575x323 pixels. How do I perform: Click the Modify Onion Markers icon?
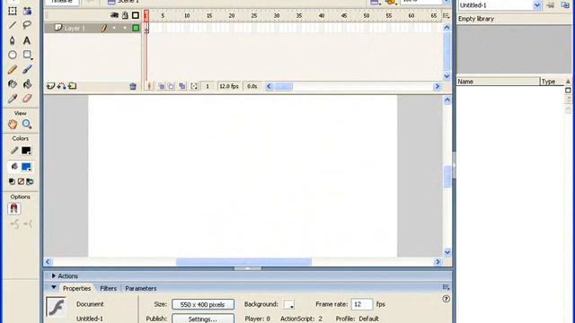(x=194, y=86)
